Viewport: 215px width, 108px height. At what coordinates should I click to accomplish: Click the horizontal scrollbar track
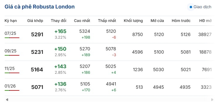[x=110, y=100]
